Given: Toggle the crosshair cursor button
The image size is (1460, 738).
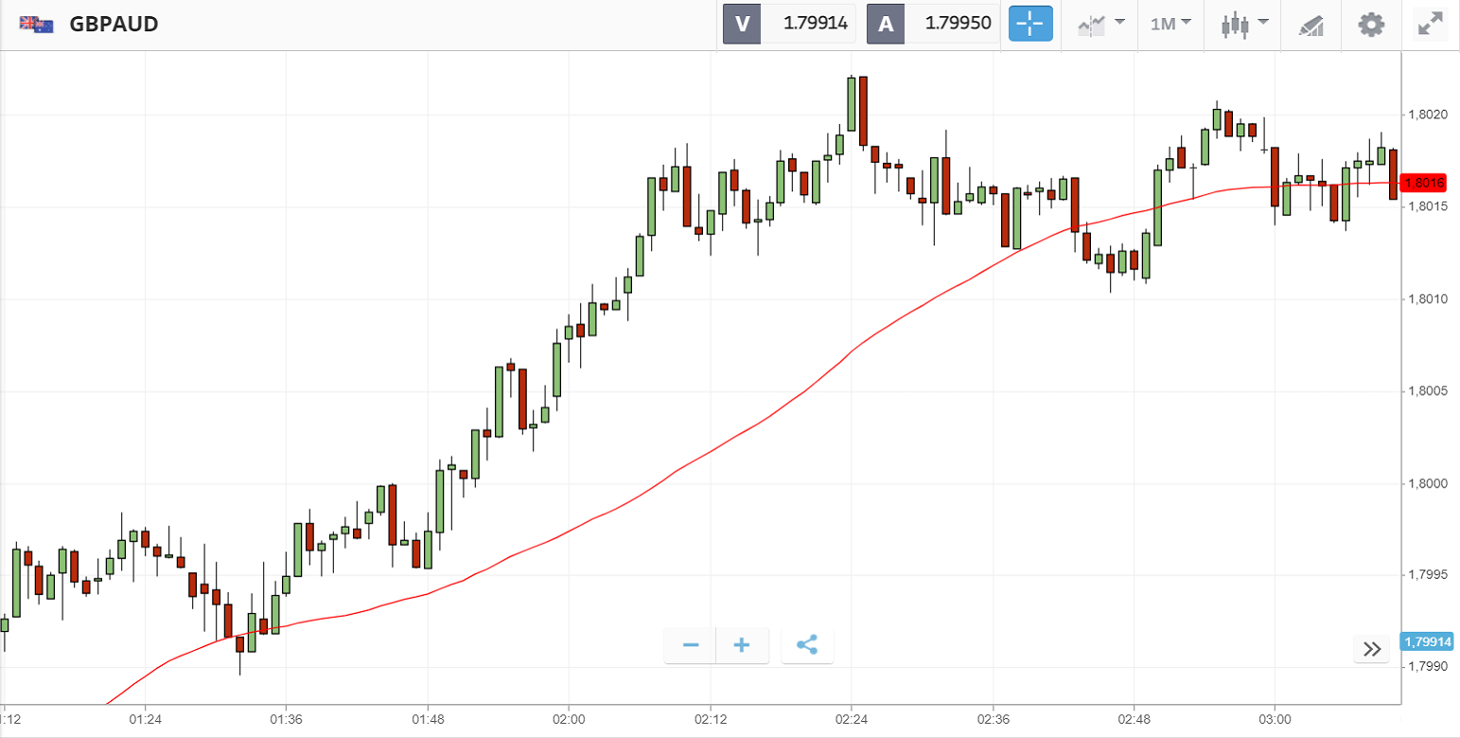Looking at the screenshot, I should 1030,25.
